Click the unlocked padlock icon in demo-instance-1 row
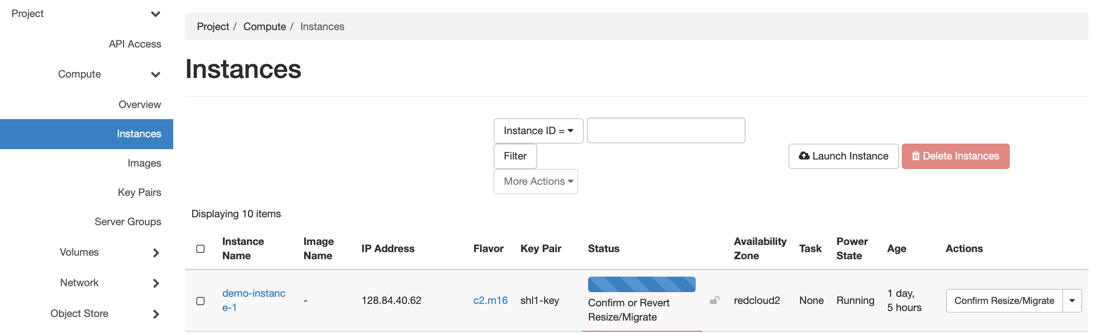Image resolution: width=1094 pixels, height=334 pixels. [x=714, y=300]
